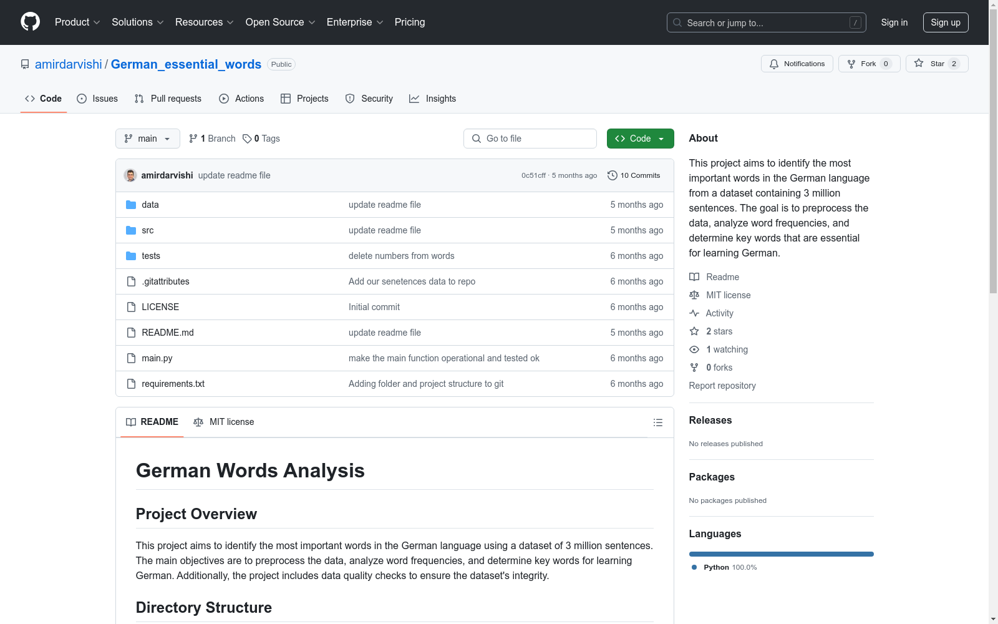Click the Python blue dot legend
This screenshot has width=998, height=624.
694,567
